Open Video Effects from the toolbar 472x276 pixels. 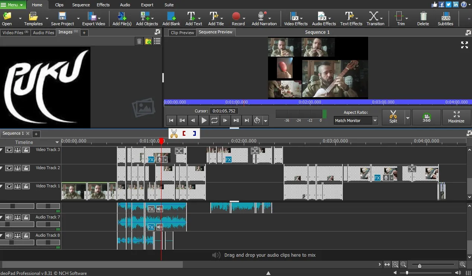click(x=296, y=19)
